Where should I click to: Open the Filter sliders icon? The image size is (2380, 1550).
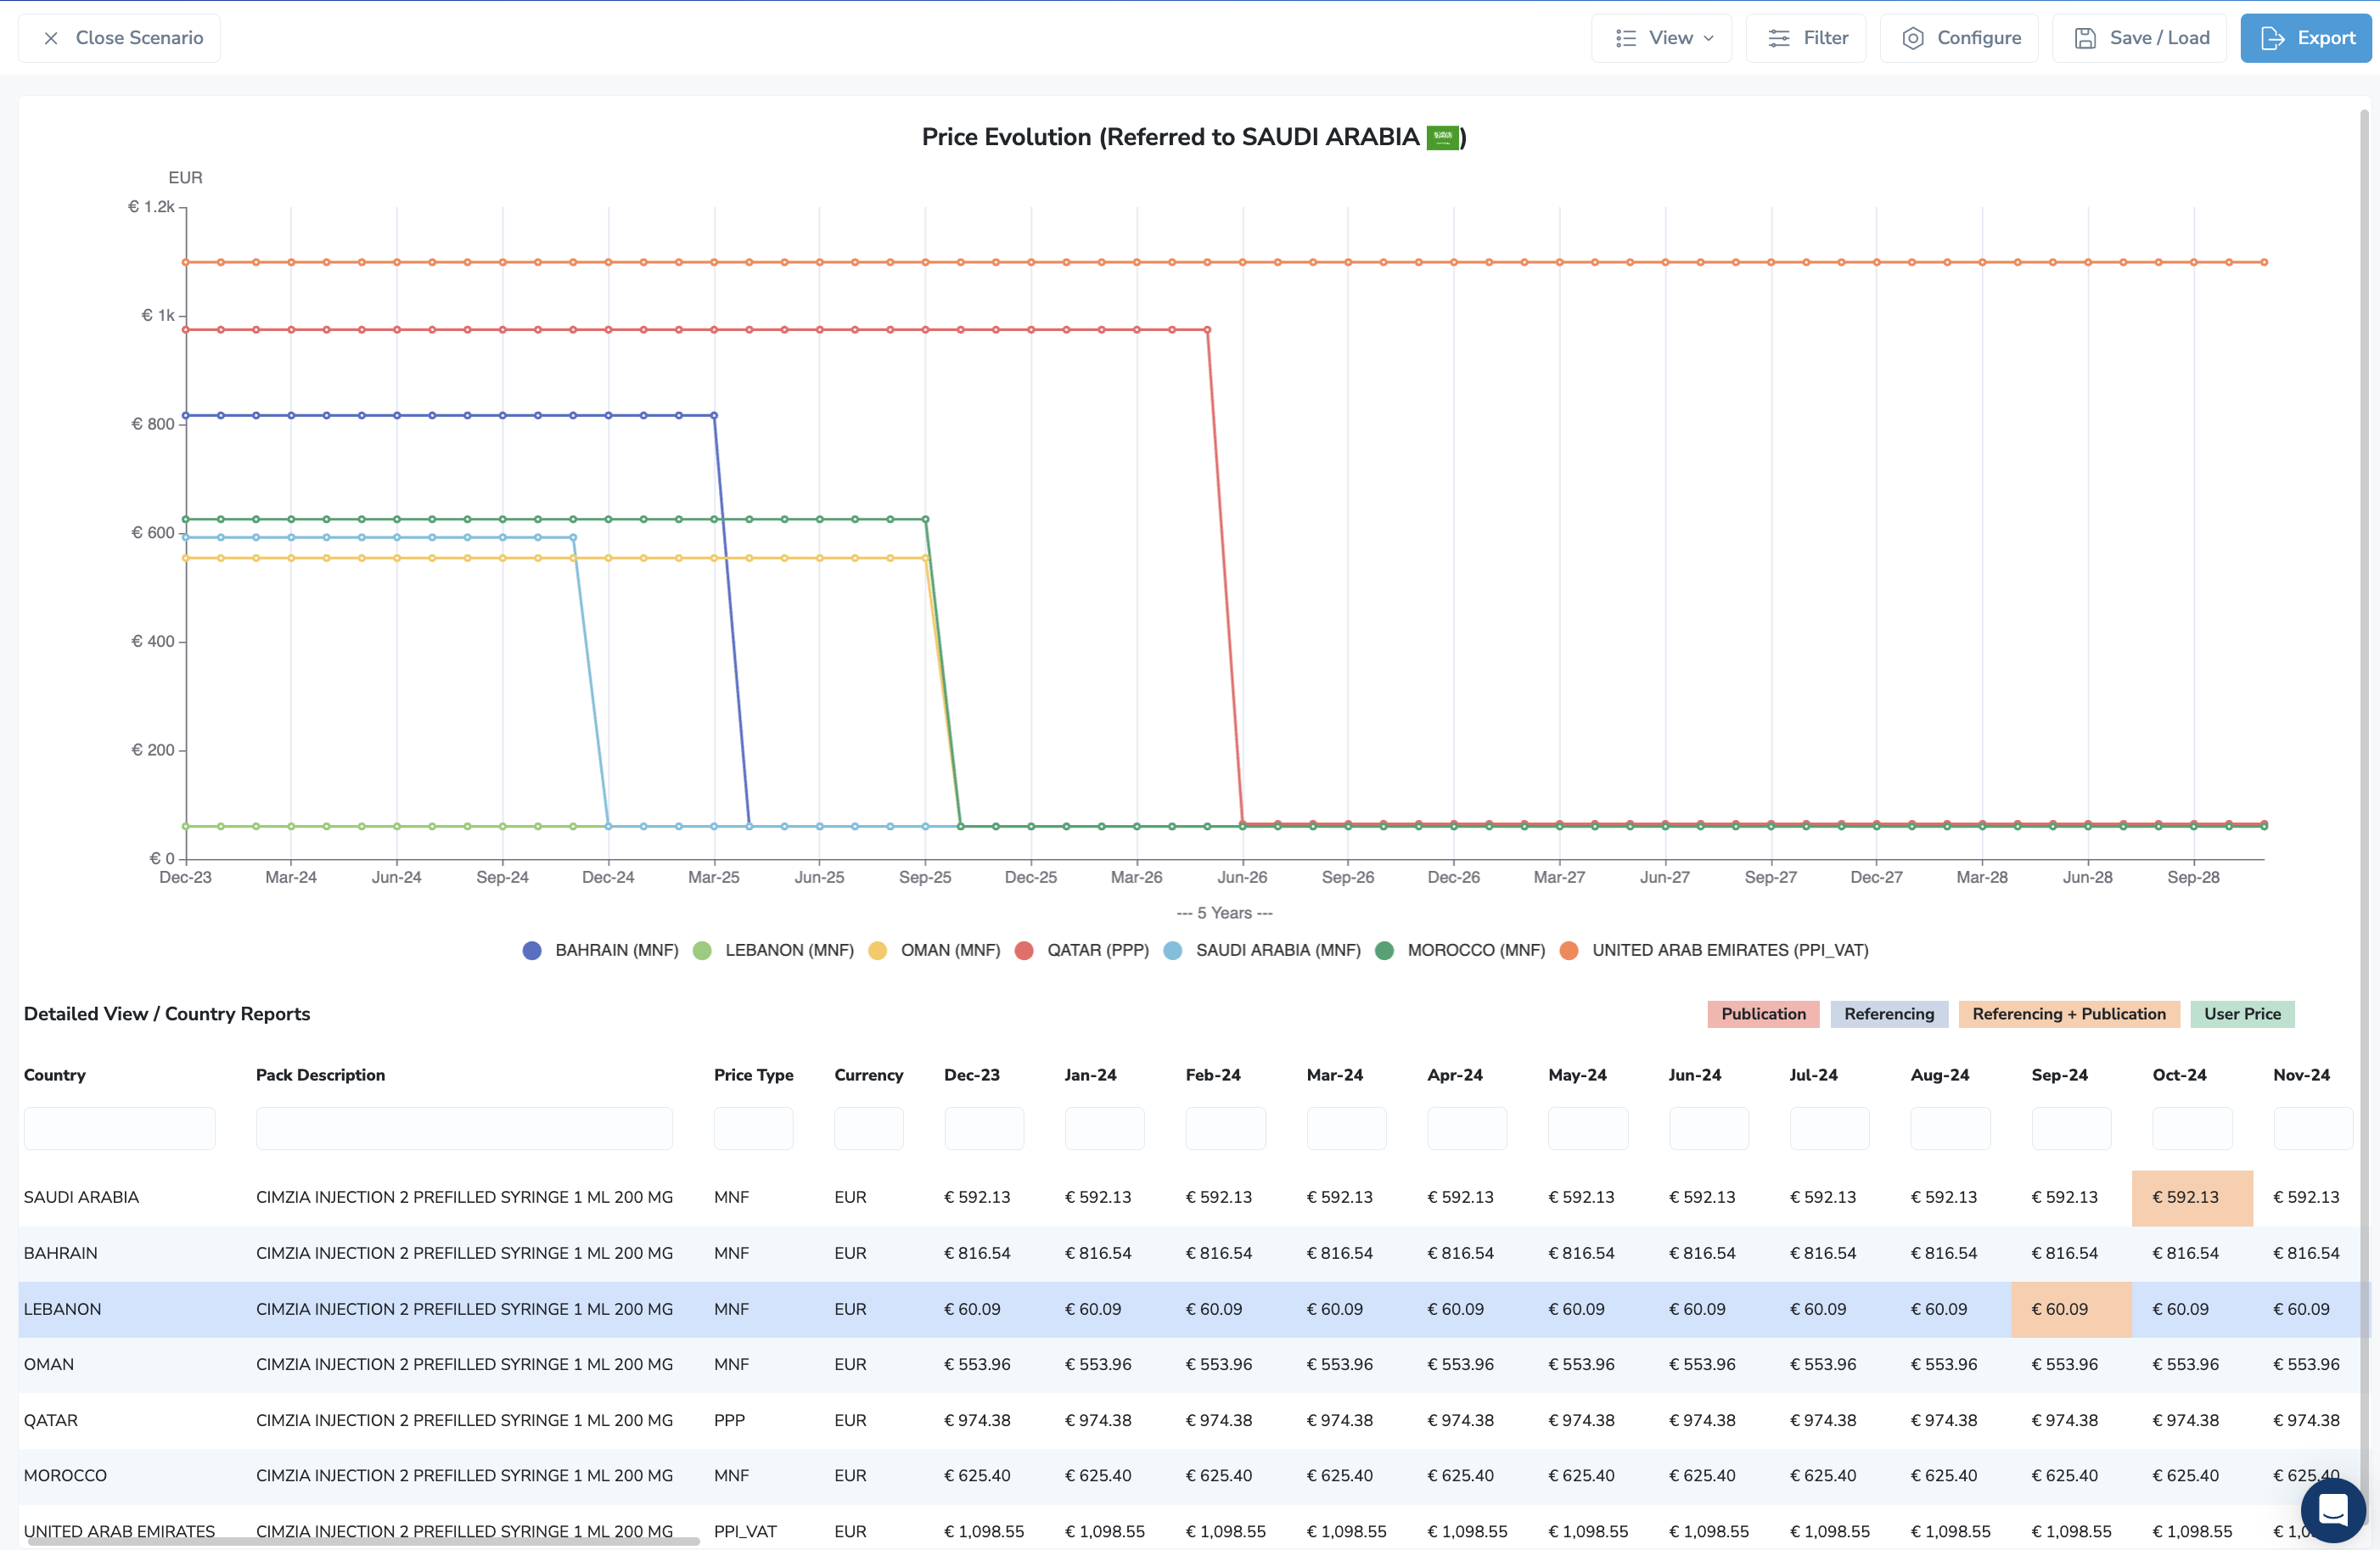(1779, 38)
